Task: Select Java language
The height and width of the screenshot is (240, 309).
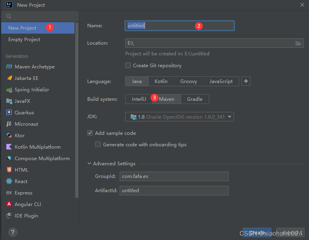Action: (137, 81)
